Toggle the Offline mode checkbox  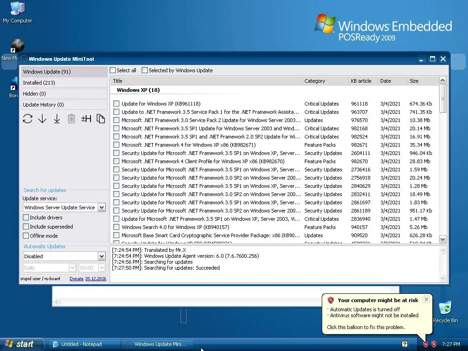click(x=26, y=236)
